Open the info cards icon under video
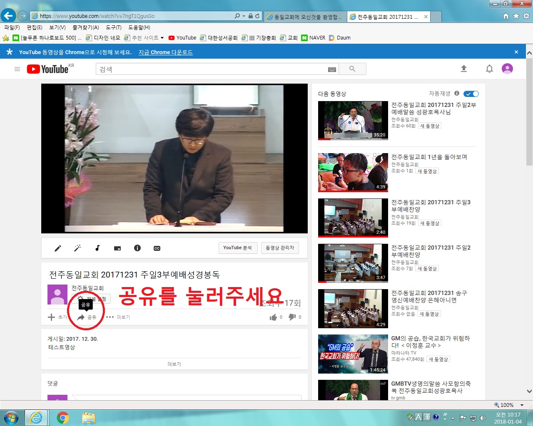Image resolution: width=533 pixels, height=426 pixels. (x=137, y=248)
